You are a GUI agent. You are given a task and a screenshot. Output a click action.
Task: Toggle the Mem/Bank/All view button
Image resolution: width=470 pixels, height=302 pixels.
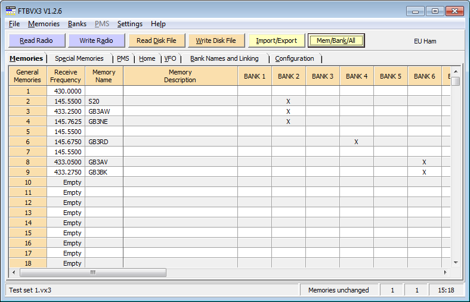[x=336, y=41]
